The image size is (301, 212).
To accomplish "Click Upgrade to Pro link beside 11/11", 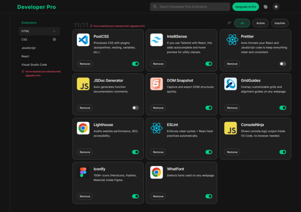I will tap(137, 26).
